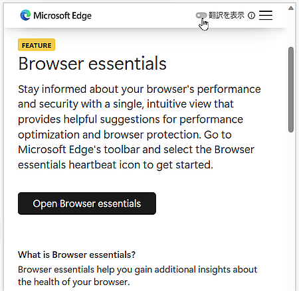Toggle the 翻訳を表示 translation switch
This screenshot has width=299, height=291.
tap(201, 15)
